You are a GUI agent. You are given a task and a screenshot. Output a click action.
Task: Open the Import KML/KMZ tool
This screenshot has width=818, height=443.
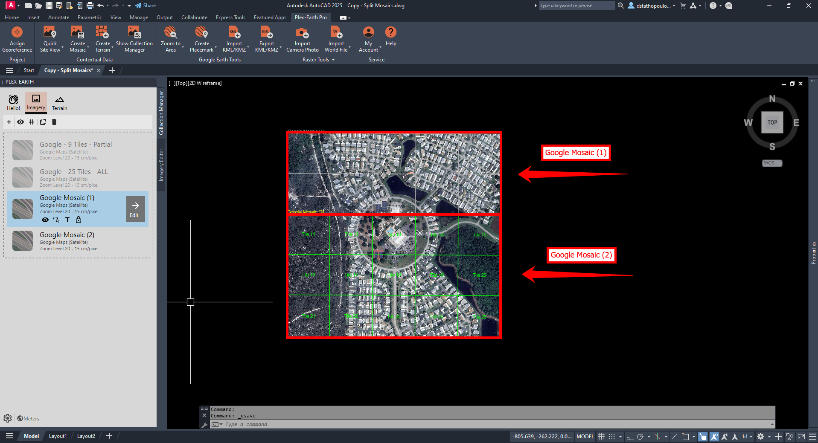pyautogui.click(x=234, y=39)
